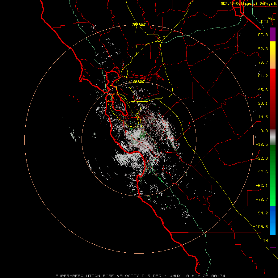Select the -109.8 legend value
The width and height of the screenshot is (278, 278).
tap(261, 227)
